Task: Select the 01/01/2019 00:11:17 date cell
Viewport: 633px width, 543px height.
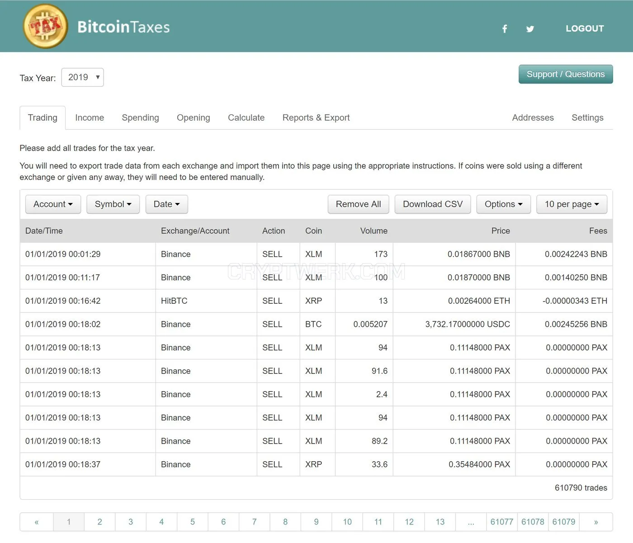Action: [x=88, y=278]
